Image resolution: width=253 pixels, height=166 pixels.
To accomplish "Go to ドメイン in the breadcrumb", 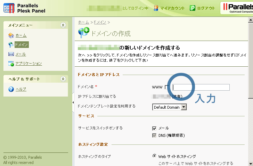I will pyautogui.click(x=100, y=22).
